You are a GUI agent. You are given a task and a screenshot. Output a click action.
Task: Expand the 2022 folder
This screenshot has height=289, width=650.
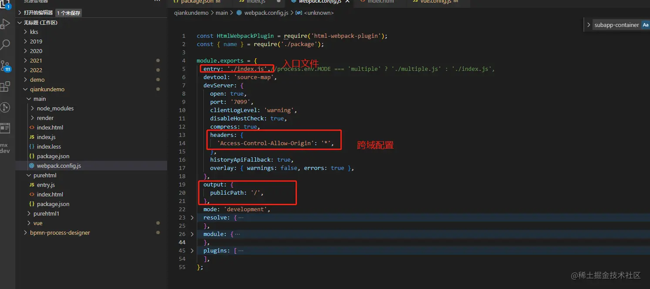(x=26, y=70)
